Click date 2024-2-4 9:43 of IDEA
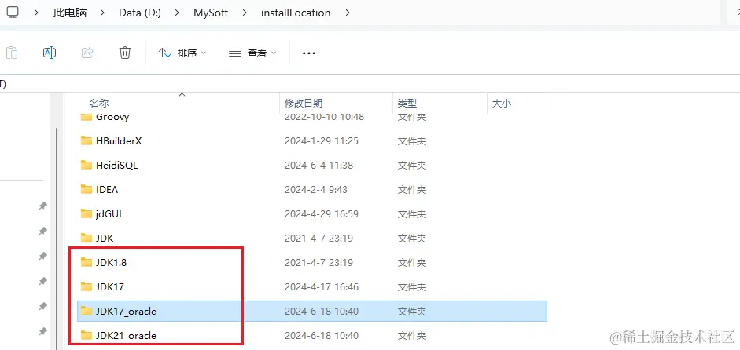 point(315,190)
